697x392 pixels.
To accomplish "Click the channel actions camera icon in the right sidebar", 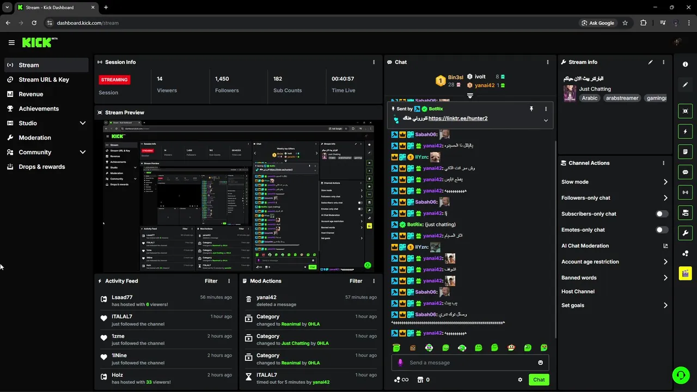I will pos(685,212).
